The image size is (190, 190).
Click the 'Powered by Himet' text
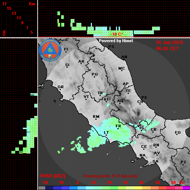[116, 41]
